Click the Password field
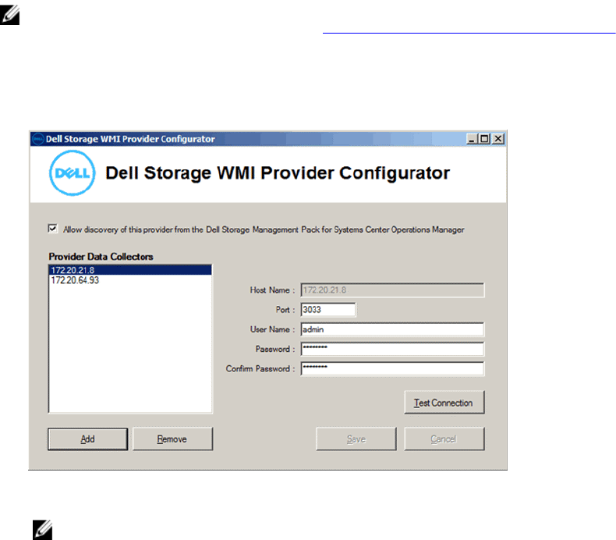The height and width of the screenshot is (540, 616). 392,349
